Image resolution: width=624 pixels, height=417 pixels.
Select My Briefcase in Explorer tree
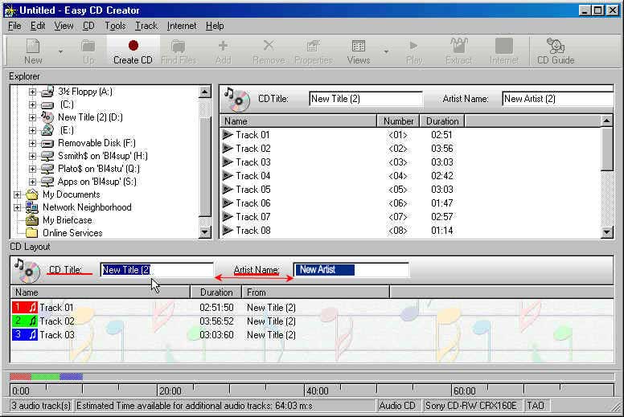67,220
